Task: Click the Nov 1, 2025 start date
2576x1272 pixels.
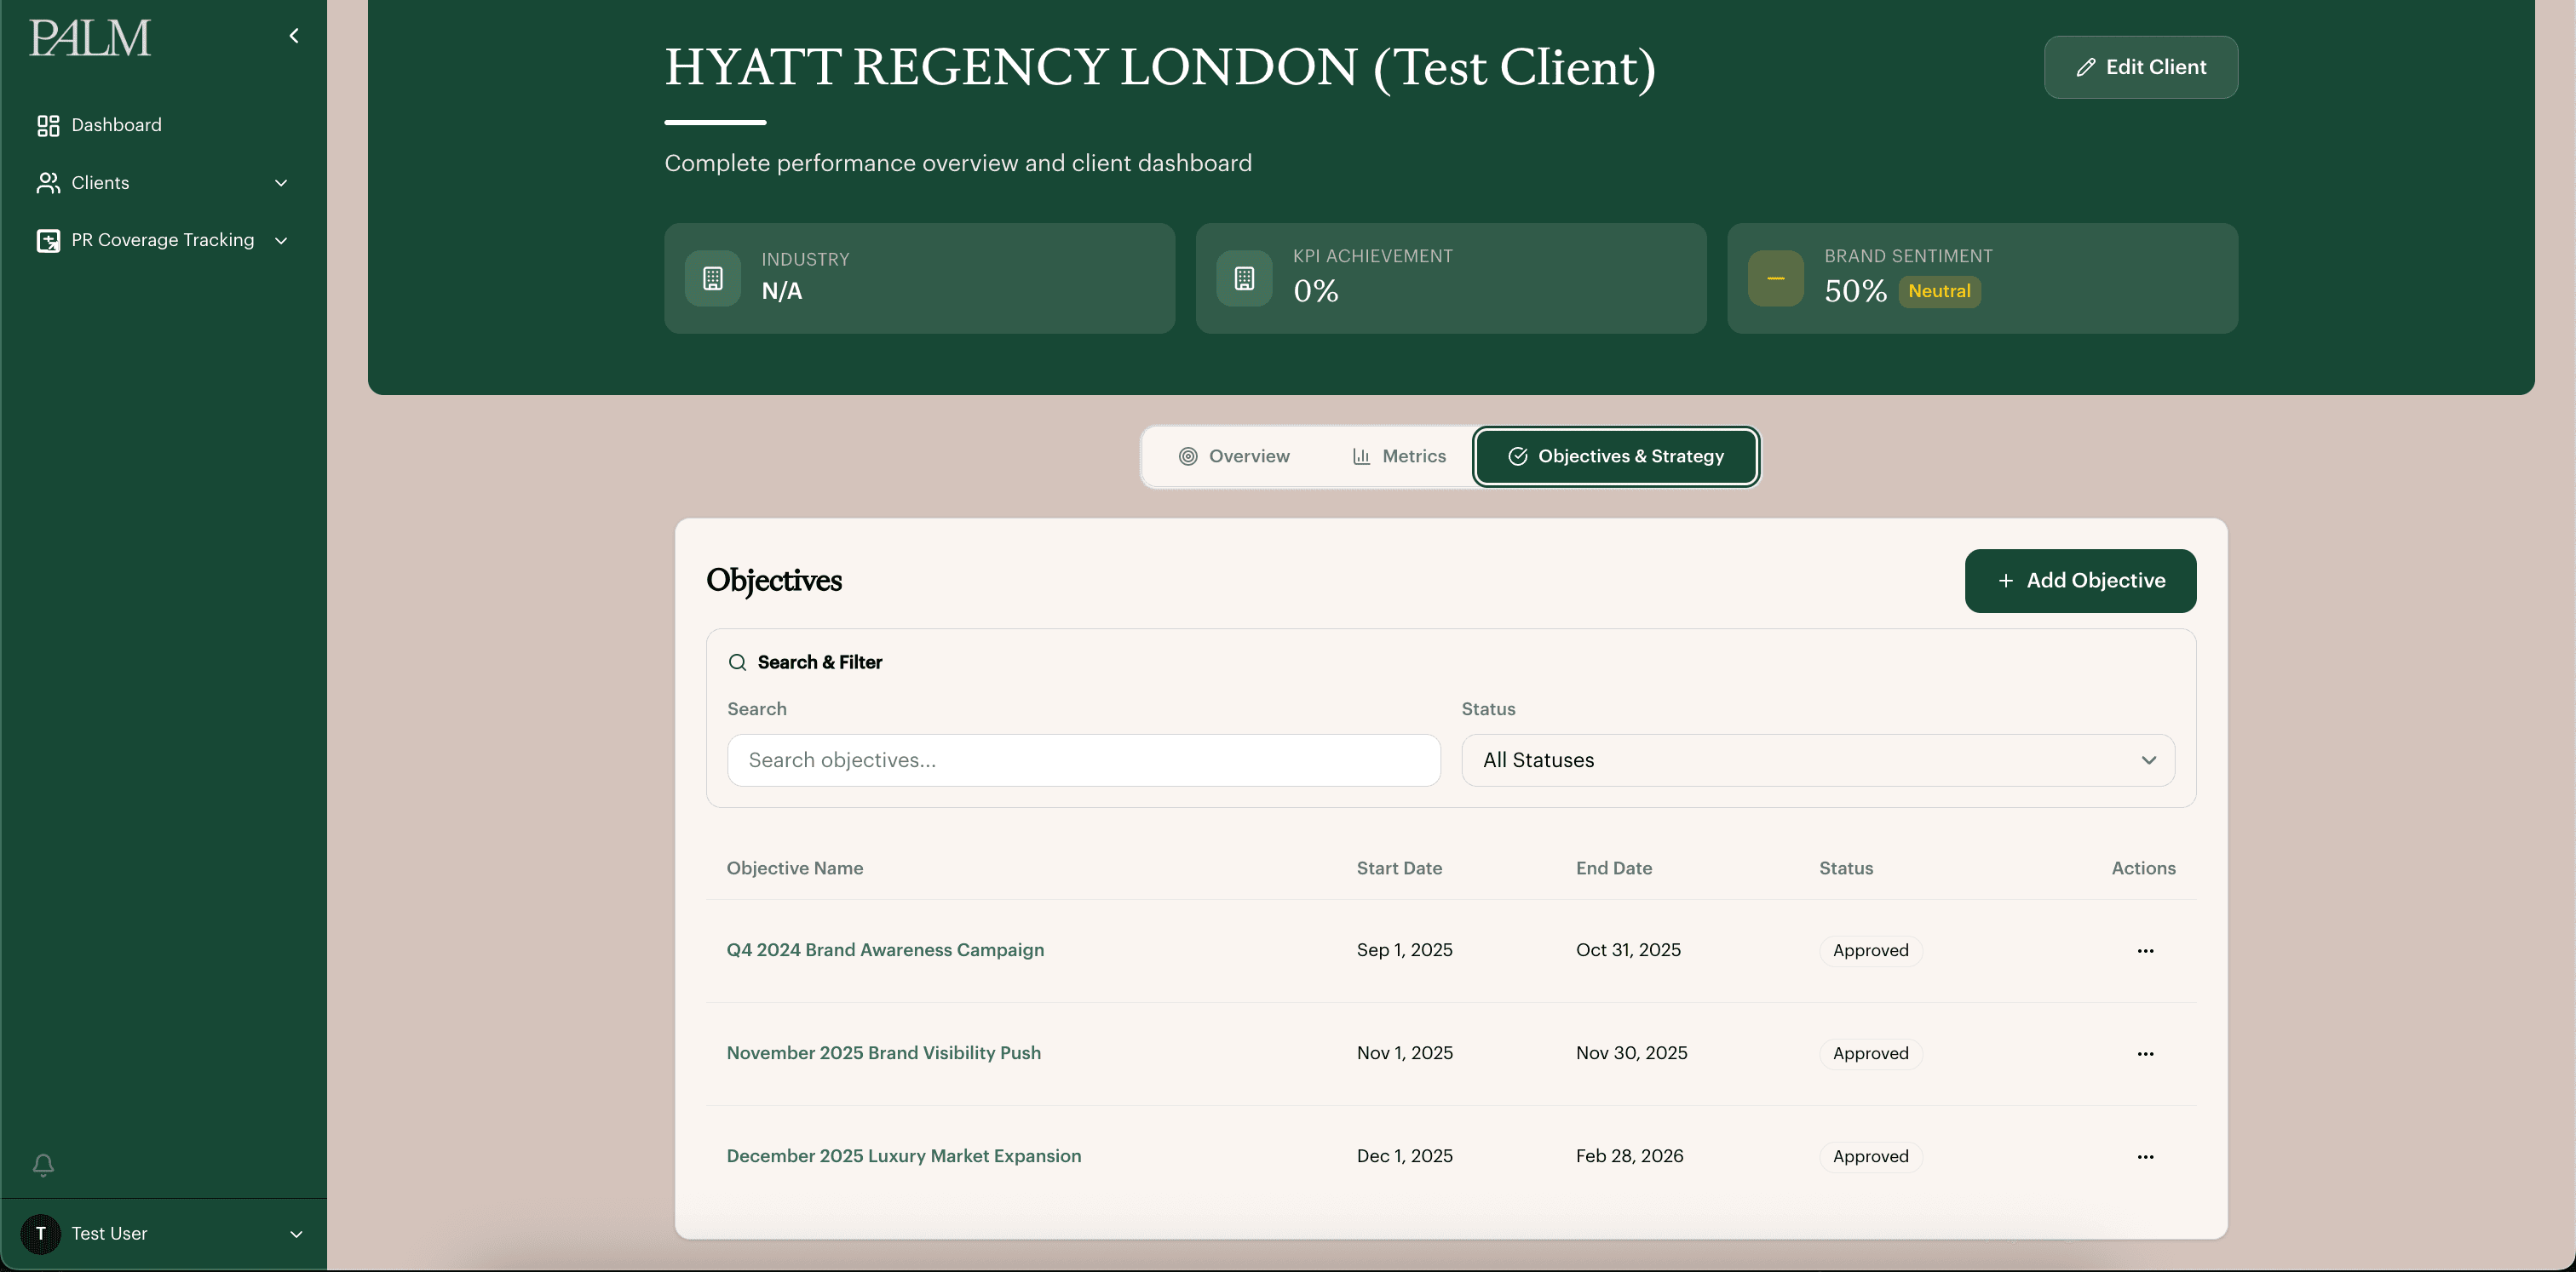Action: [x=1404, y=1053]
